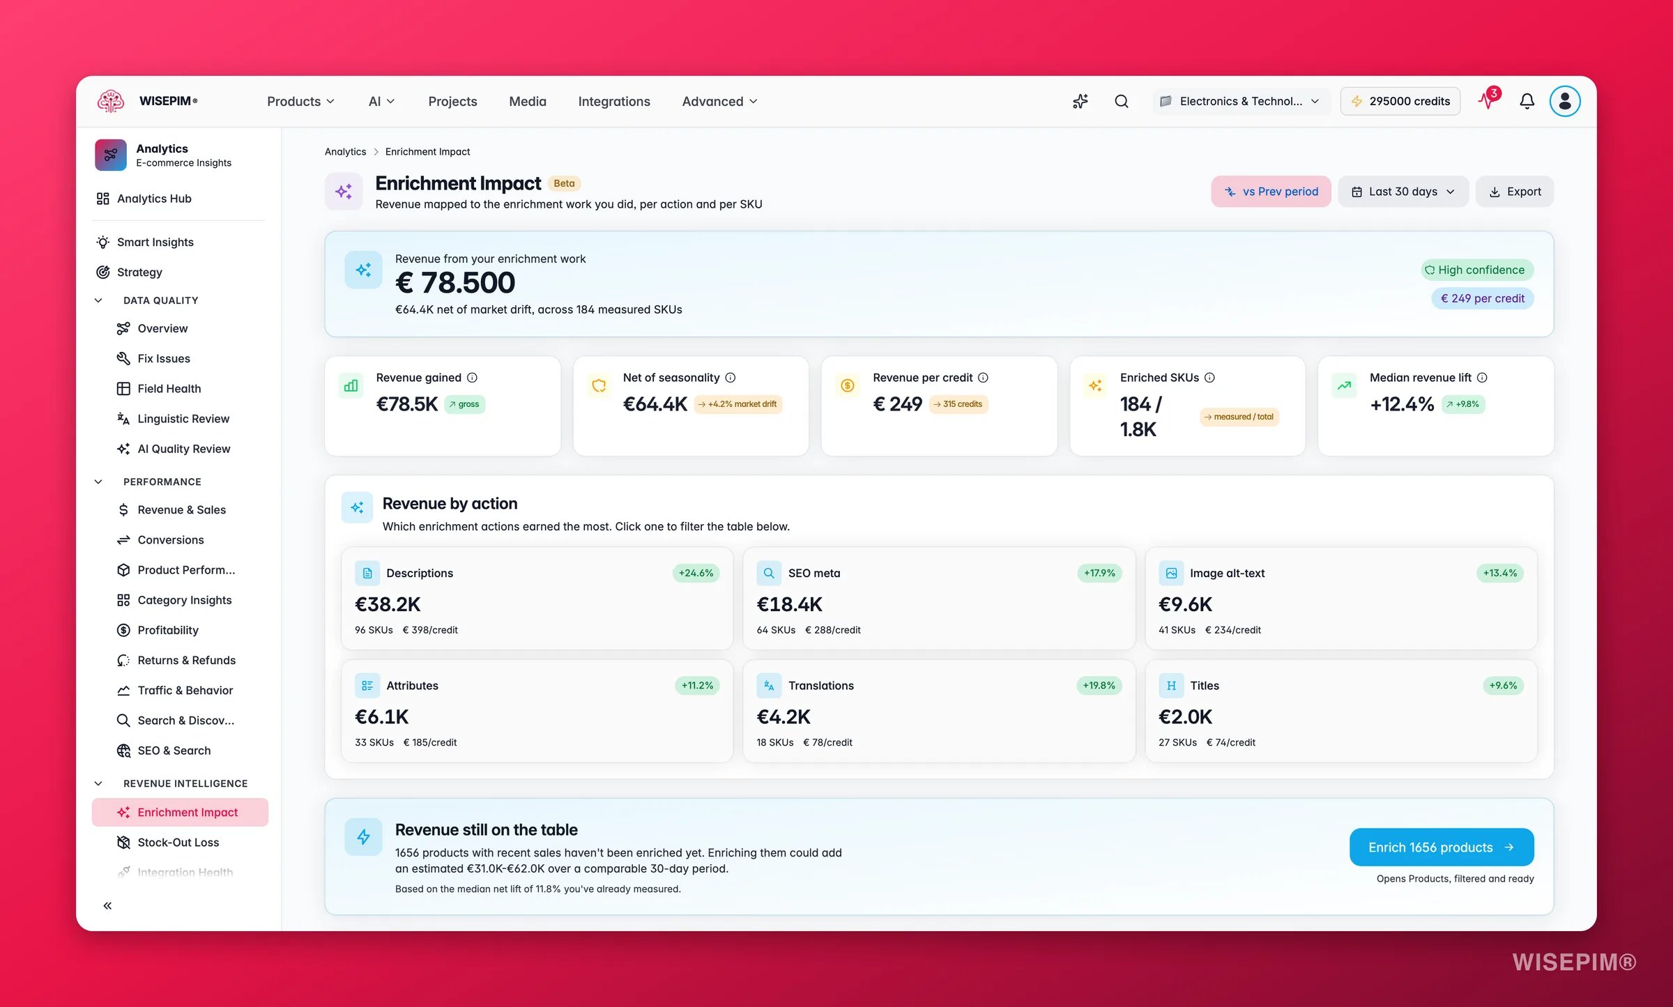Open the search magnifier in top bar
Image resolution: width=1673 pixels, height=1007 pixels.
click(x=1122, y=101)
